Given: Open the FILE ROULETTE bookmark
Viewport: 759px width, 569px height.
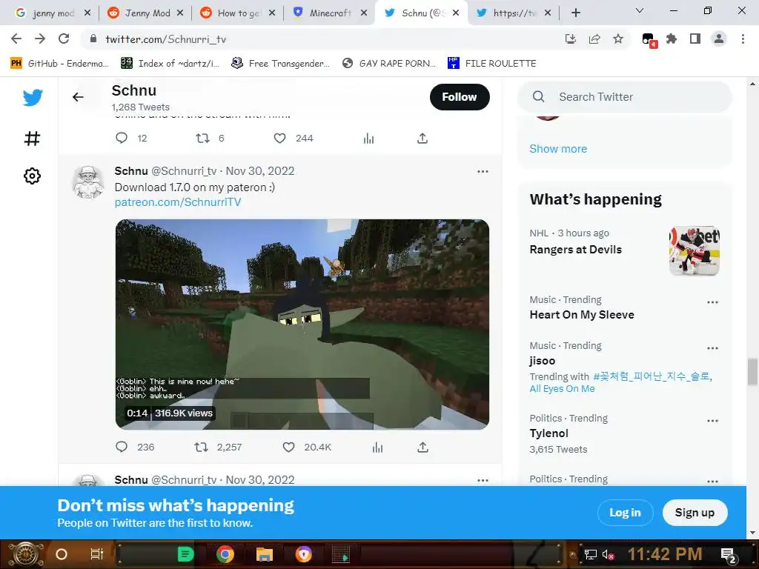Looking at the screenshot, I should 492,64.
